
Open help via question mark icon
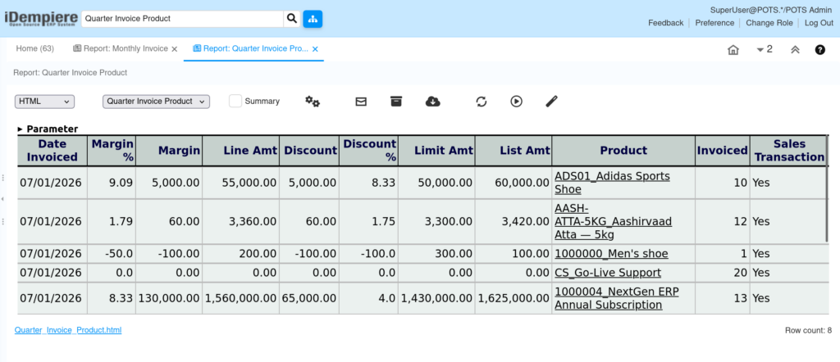click(820, 50)
